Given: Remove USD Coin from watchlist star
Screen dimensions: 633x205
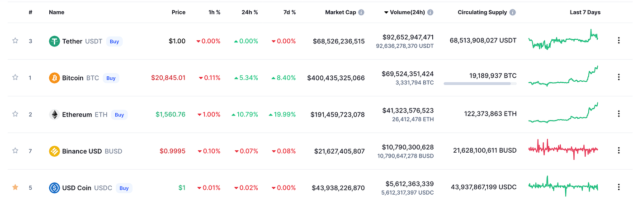Looking at the screenshot, I should click(15, 187).
